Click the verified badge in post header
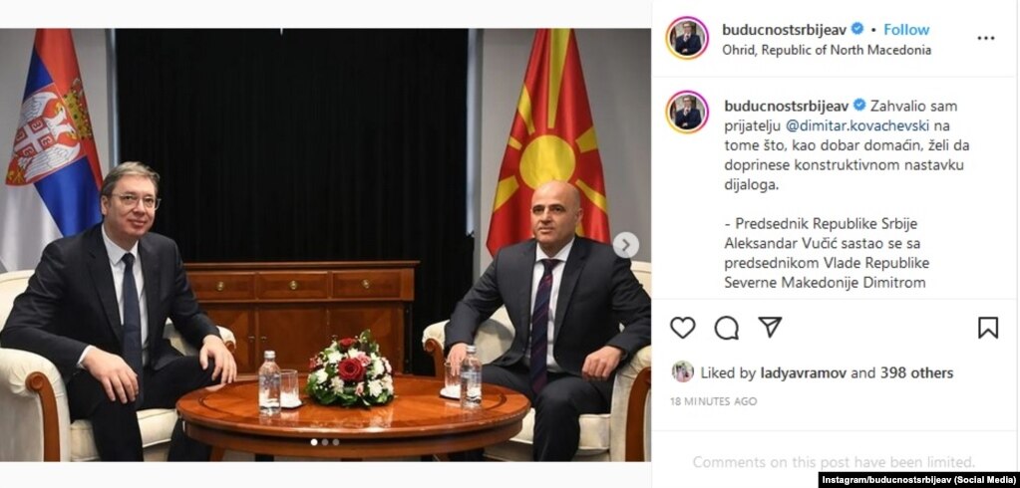This screenshot has height=488, width=1020. pyautogui.click(x=857, y=29)
